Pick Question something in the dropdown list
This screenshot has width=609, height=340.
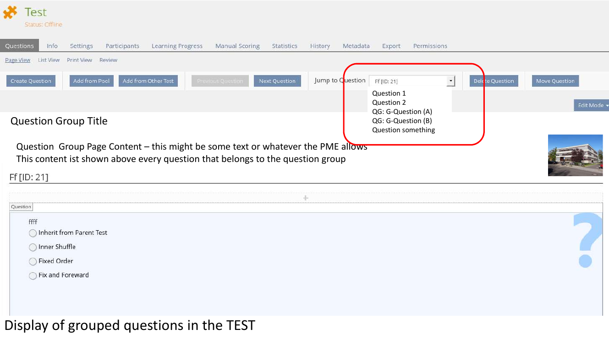coord(403,130)
